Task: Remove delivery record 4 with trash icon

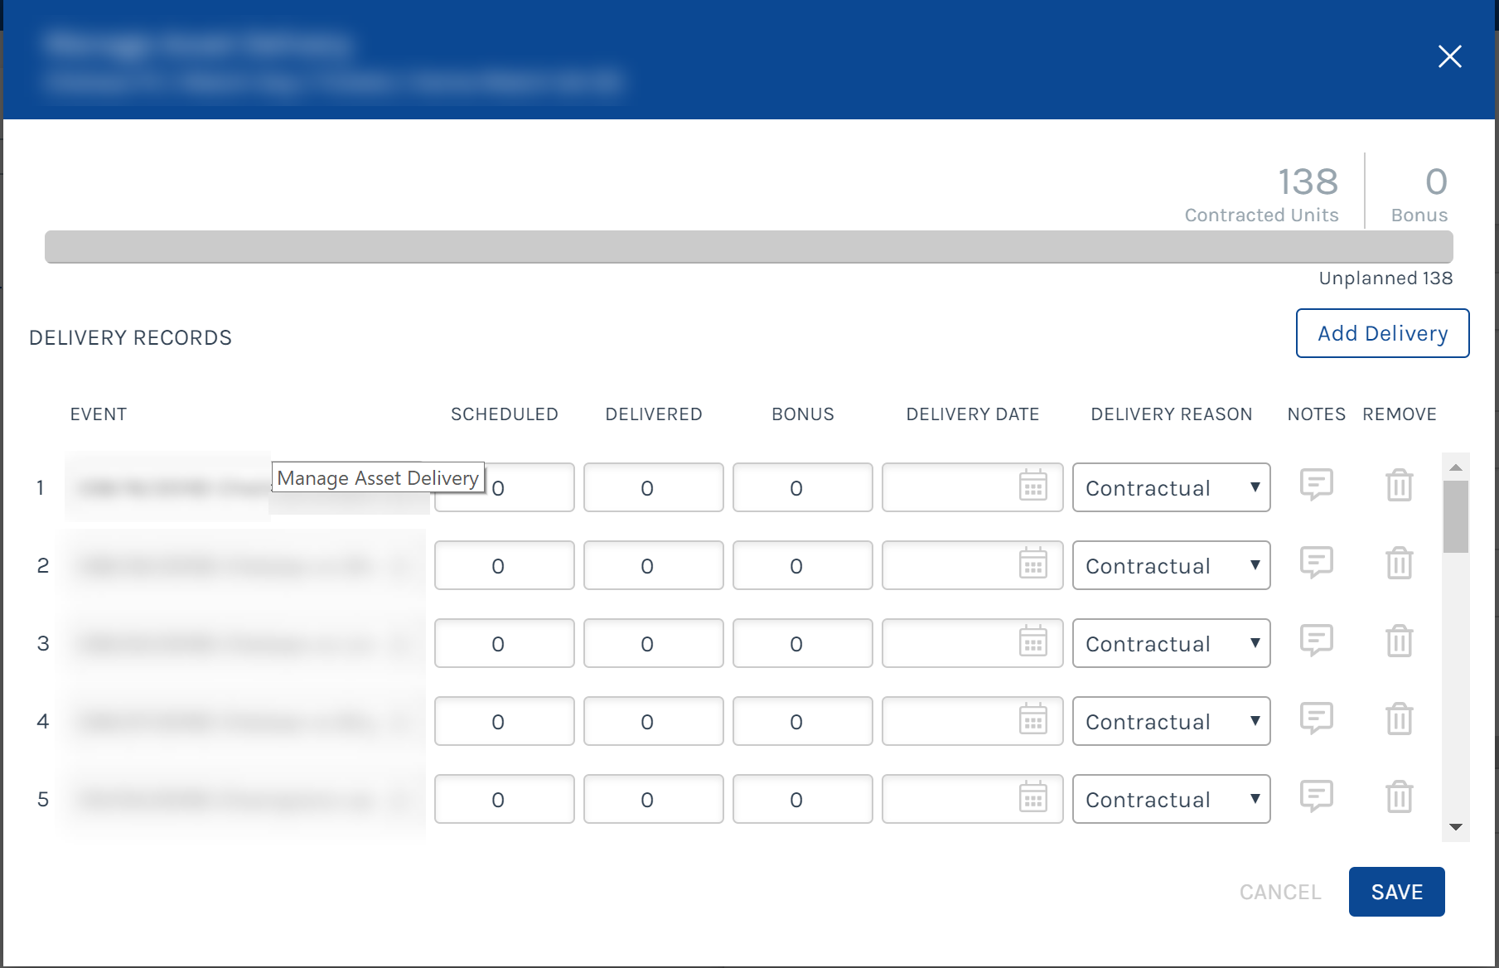Action: pyautogui.click(x=1399, y=719)
